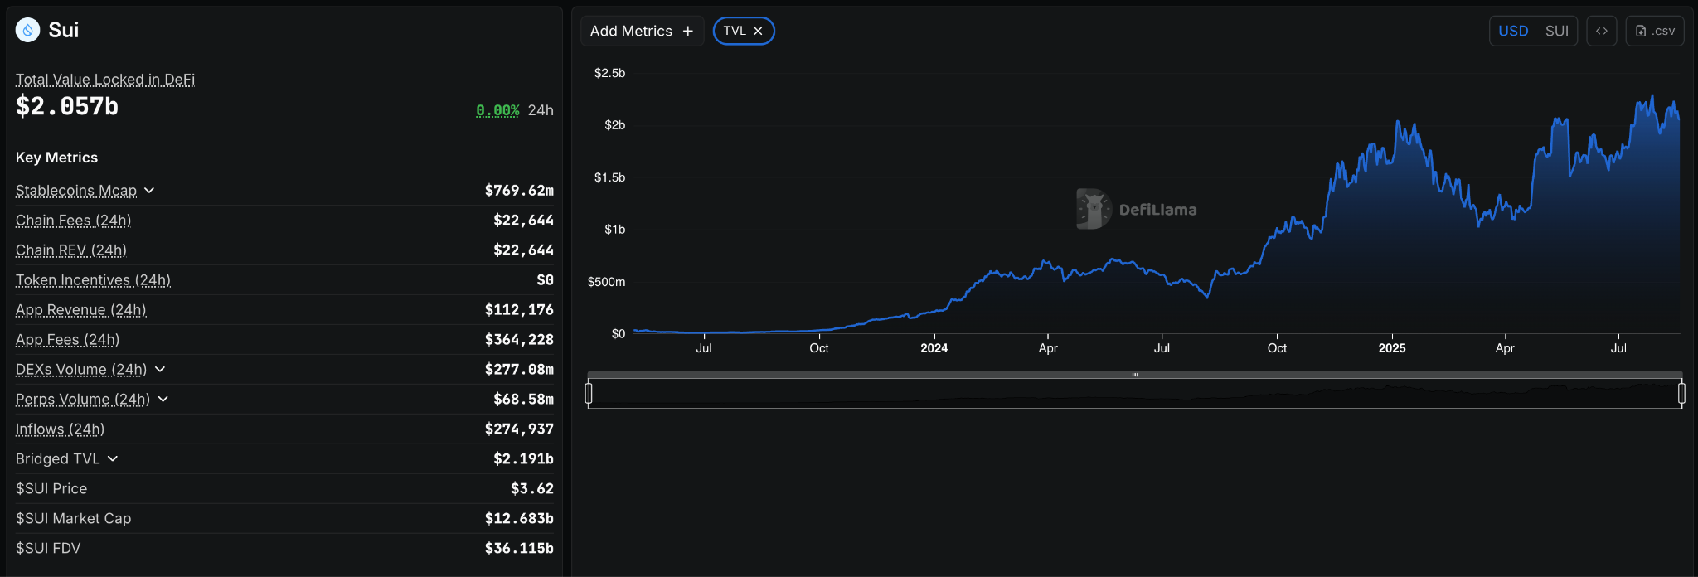The height and width of the screenshot is (577, 1698).
Task: Click the Total Value Locked in DeFi label
Action: (x=105, y=80)
